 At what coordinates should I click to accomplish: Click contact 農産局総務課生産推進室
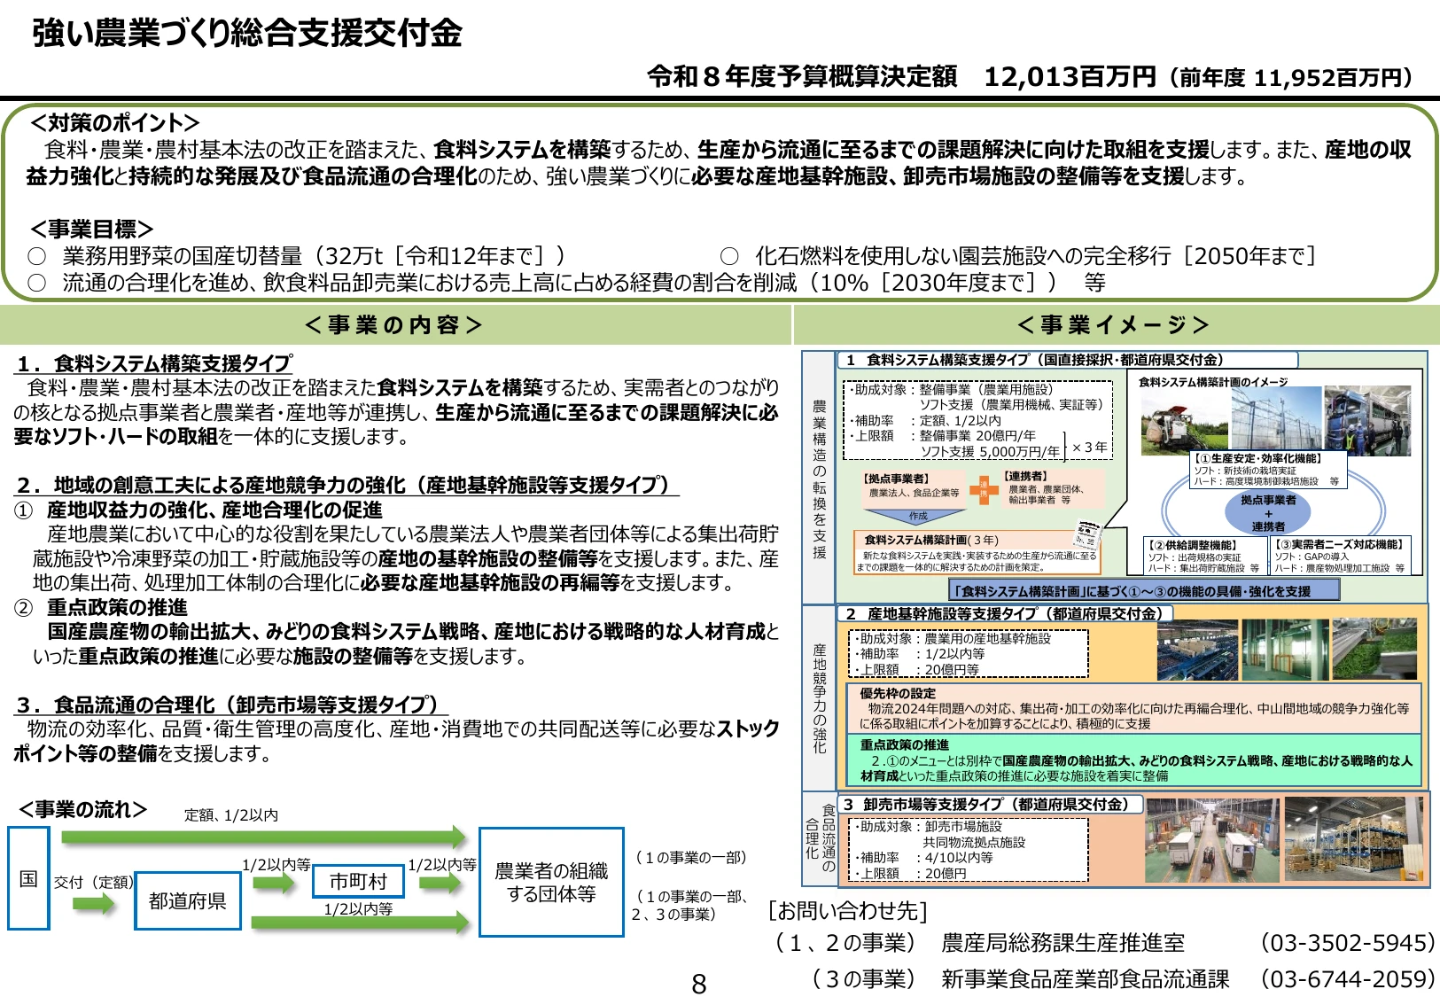(1062, 943)
